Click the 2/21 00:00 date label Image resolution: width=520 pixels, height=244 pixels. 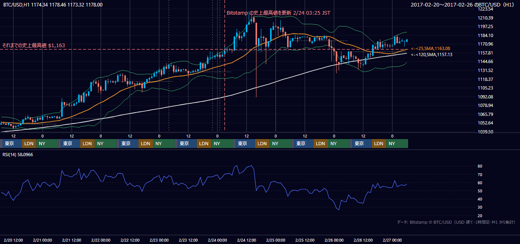[42, 240]
